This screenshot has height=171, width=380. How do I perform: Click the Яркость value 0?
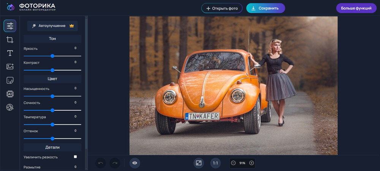[x=75, y=48]
